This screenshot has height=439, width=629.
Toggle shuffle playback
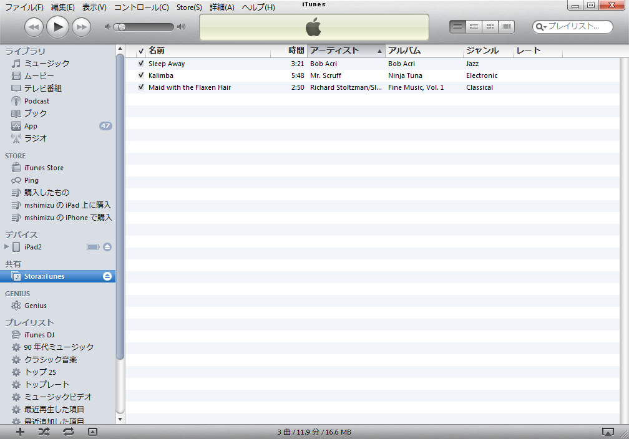[x=44, y=432]
